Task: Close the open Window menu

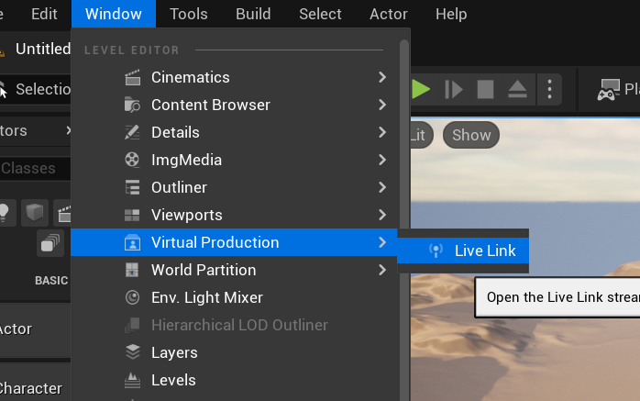Action: point(114,14)
